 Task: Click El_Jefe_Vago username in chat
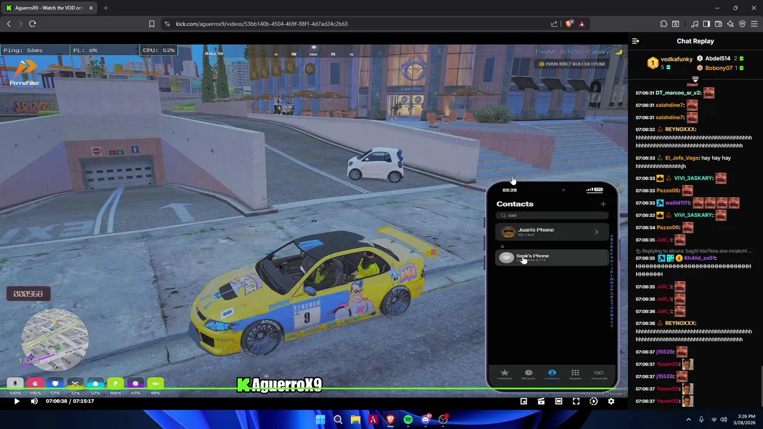point(682,158)
